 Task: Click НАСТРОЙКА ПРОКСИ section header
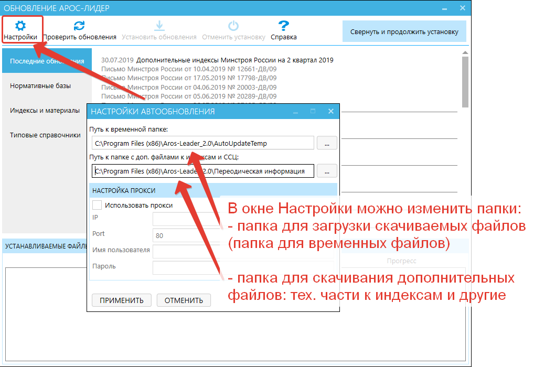pos(213,190)
